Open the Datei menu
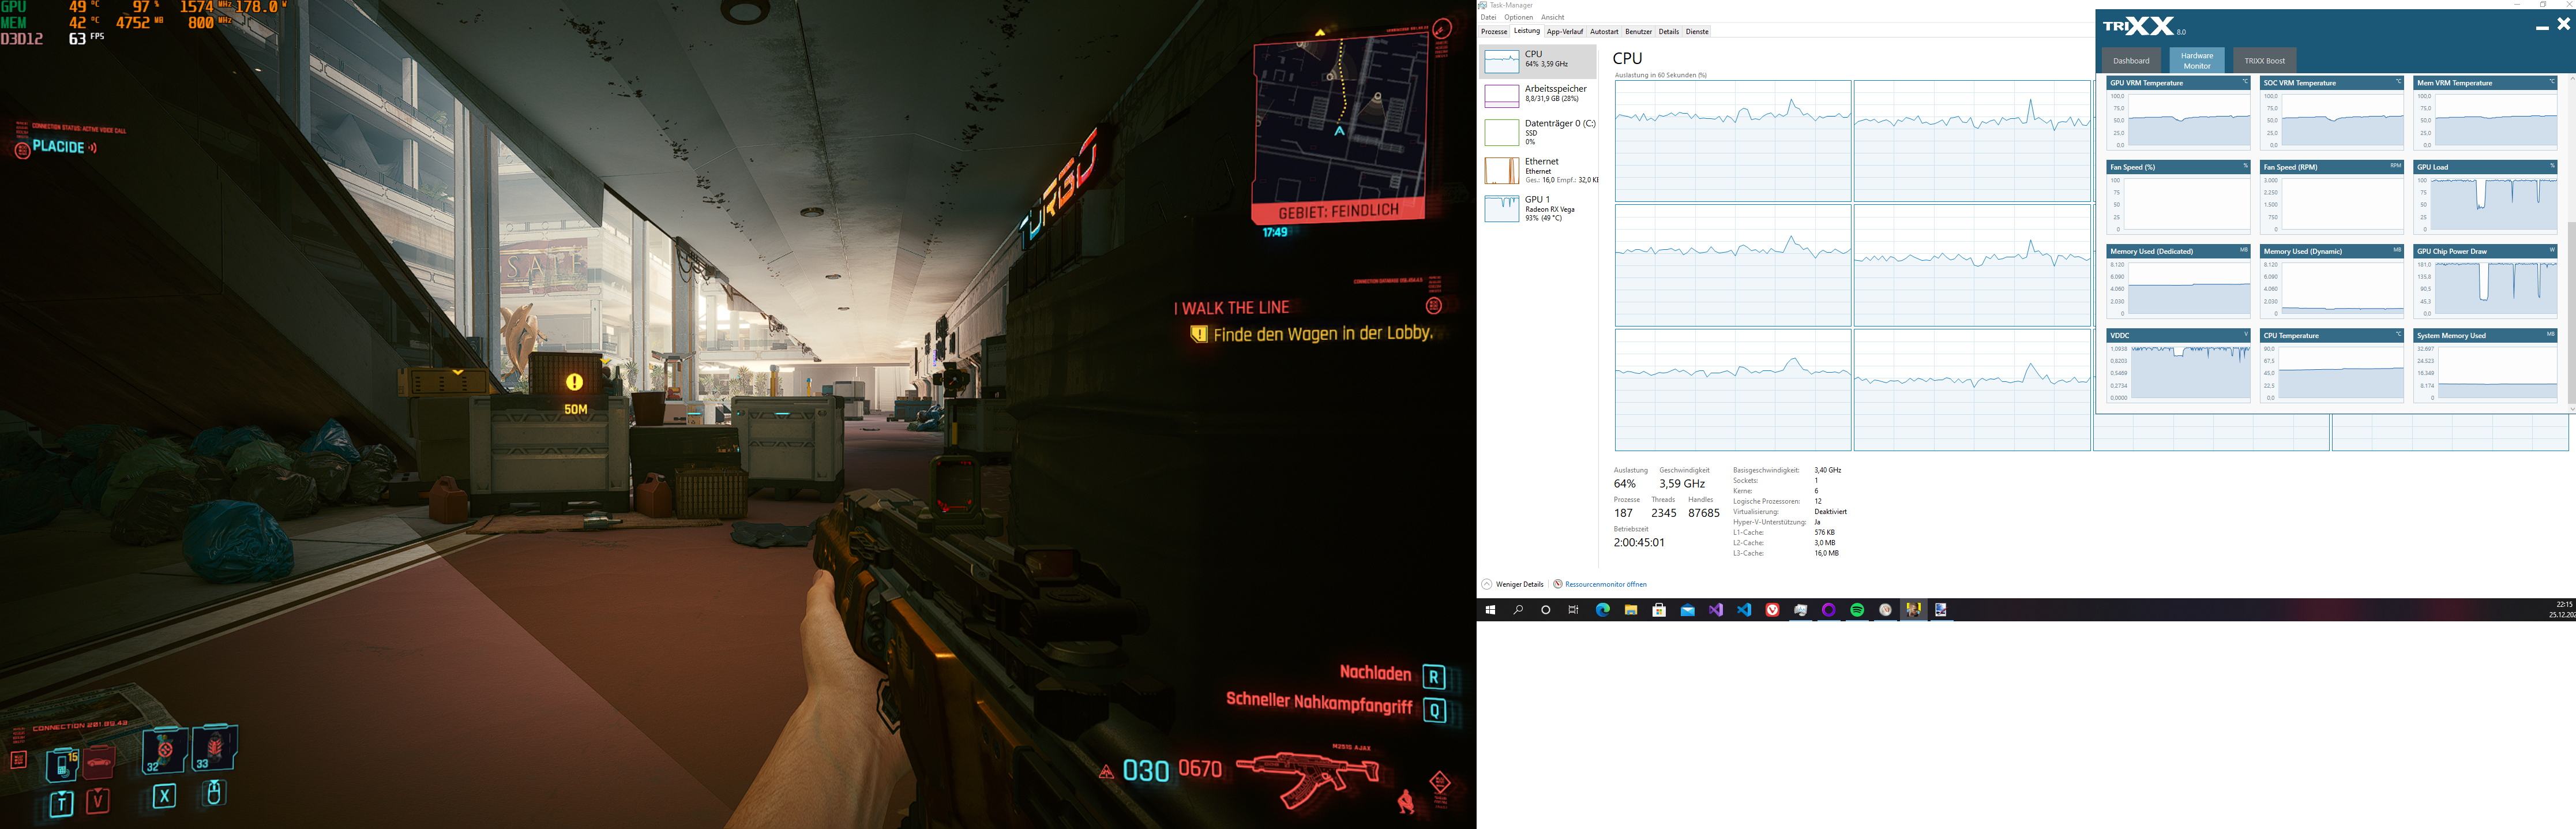2576x829 pixels. point(1488,17)
